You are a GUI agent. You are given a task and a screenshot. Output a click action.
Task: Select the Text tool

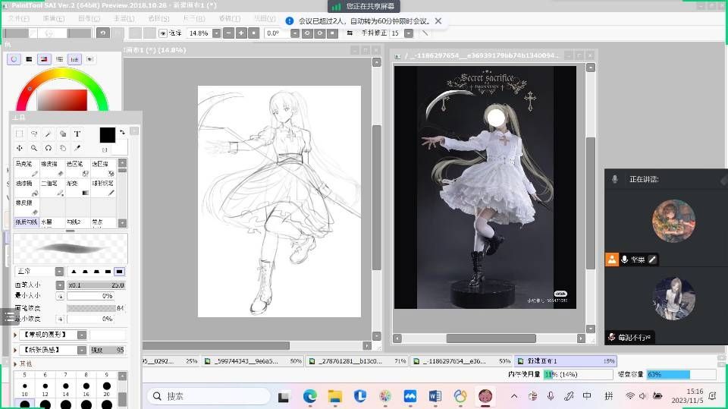(x=77, y=134)
